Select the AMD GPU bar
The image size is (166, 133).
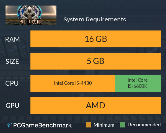95,105
